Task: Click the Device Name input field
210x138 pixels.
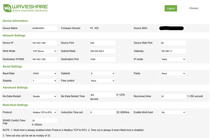Action: click(x=44, y=28)
